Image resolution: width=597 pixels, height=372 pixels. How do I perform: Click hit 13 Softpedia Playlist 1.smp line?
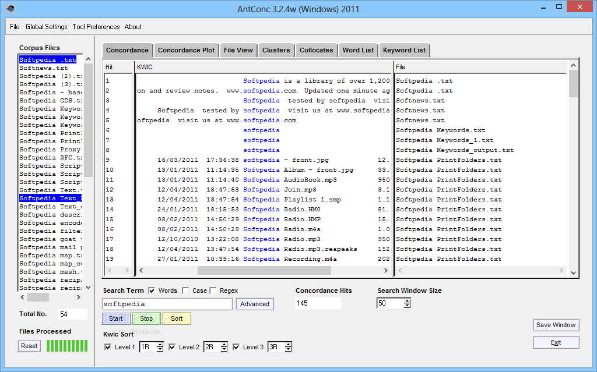click(x=264, y=200)
